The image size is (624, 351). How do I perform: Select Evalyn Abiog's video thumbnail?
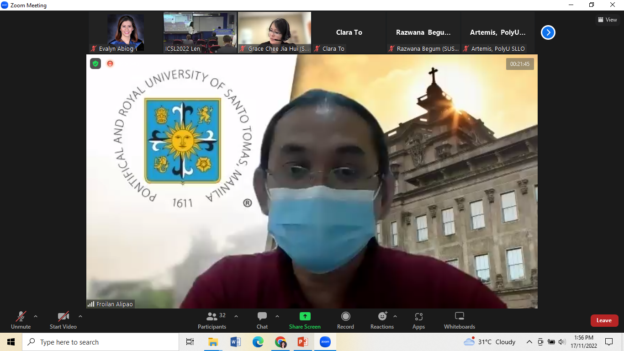pyautogui.click(x=126, y=32)
